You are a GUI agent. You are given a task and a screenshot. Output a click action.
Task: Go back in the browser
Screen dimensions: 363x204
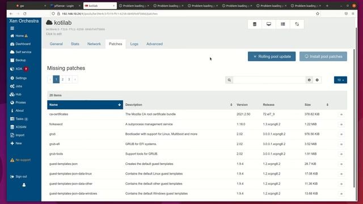point(11,14)
